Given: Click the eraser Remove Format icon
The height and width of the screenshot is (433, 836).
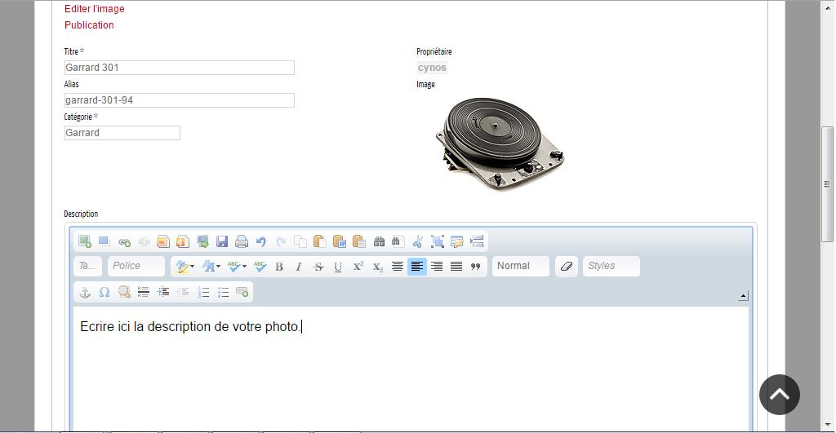Looking at the screenshot, I should [x=567, y=266].
